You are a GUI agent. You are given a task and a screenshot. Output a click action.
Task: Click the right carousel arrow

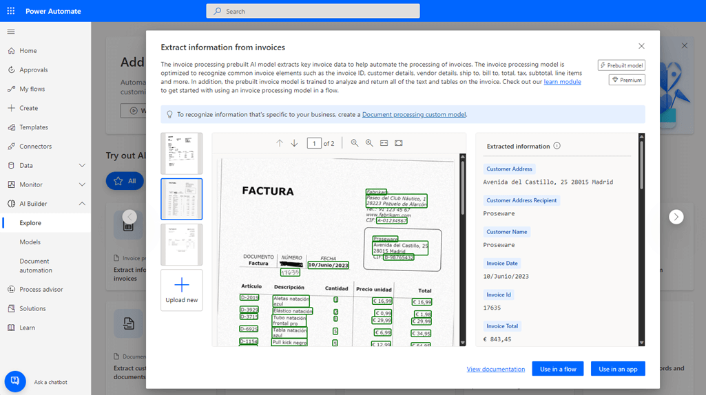(x=676, y=217)
